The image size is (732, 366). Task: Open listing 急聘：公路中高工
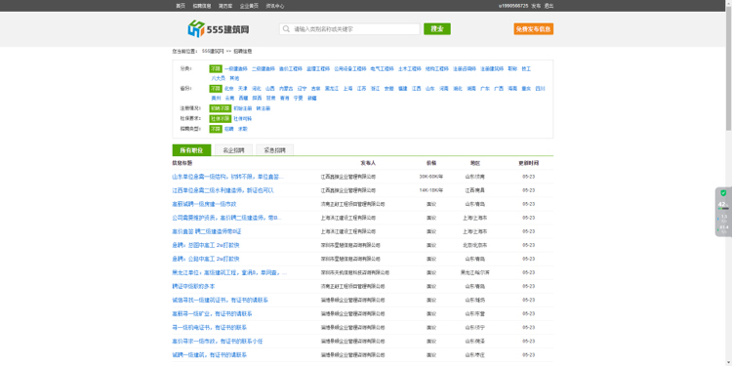pos(206,259)
